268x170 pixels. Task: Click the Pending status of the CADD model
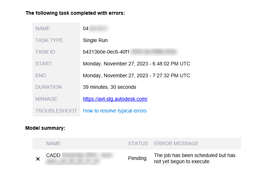pyautogui.click(x=137, y=158)
